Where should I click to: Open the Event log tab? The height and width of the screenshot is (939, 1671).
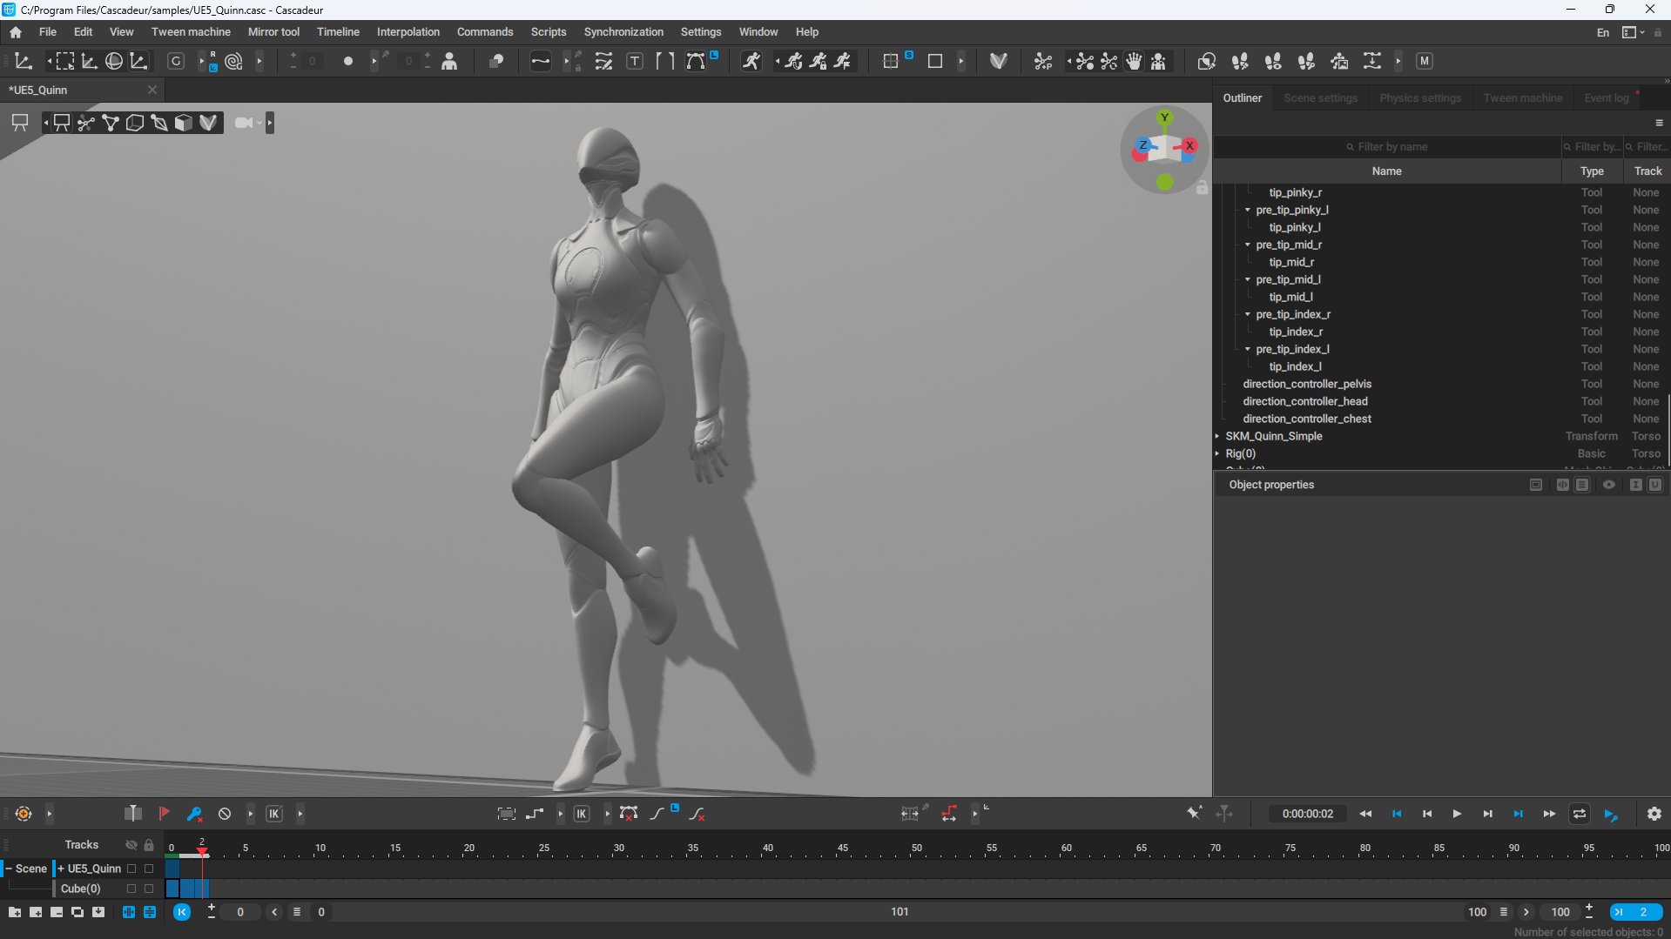click(1607, 98)
